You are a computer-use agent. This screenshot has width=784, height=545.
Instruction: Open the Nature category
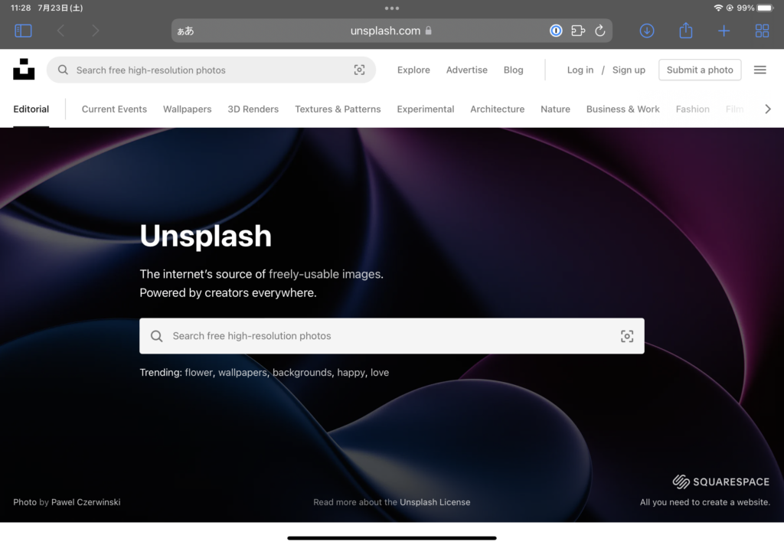[555, 109]
